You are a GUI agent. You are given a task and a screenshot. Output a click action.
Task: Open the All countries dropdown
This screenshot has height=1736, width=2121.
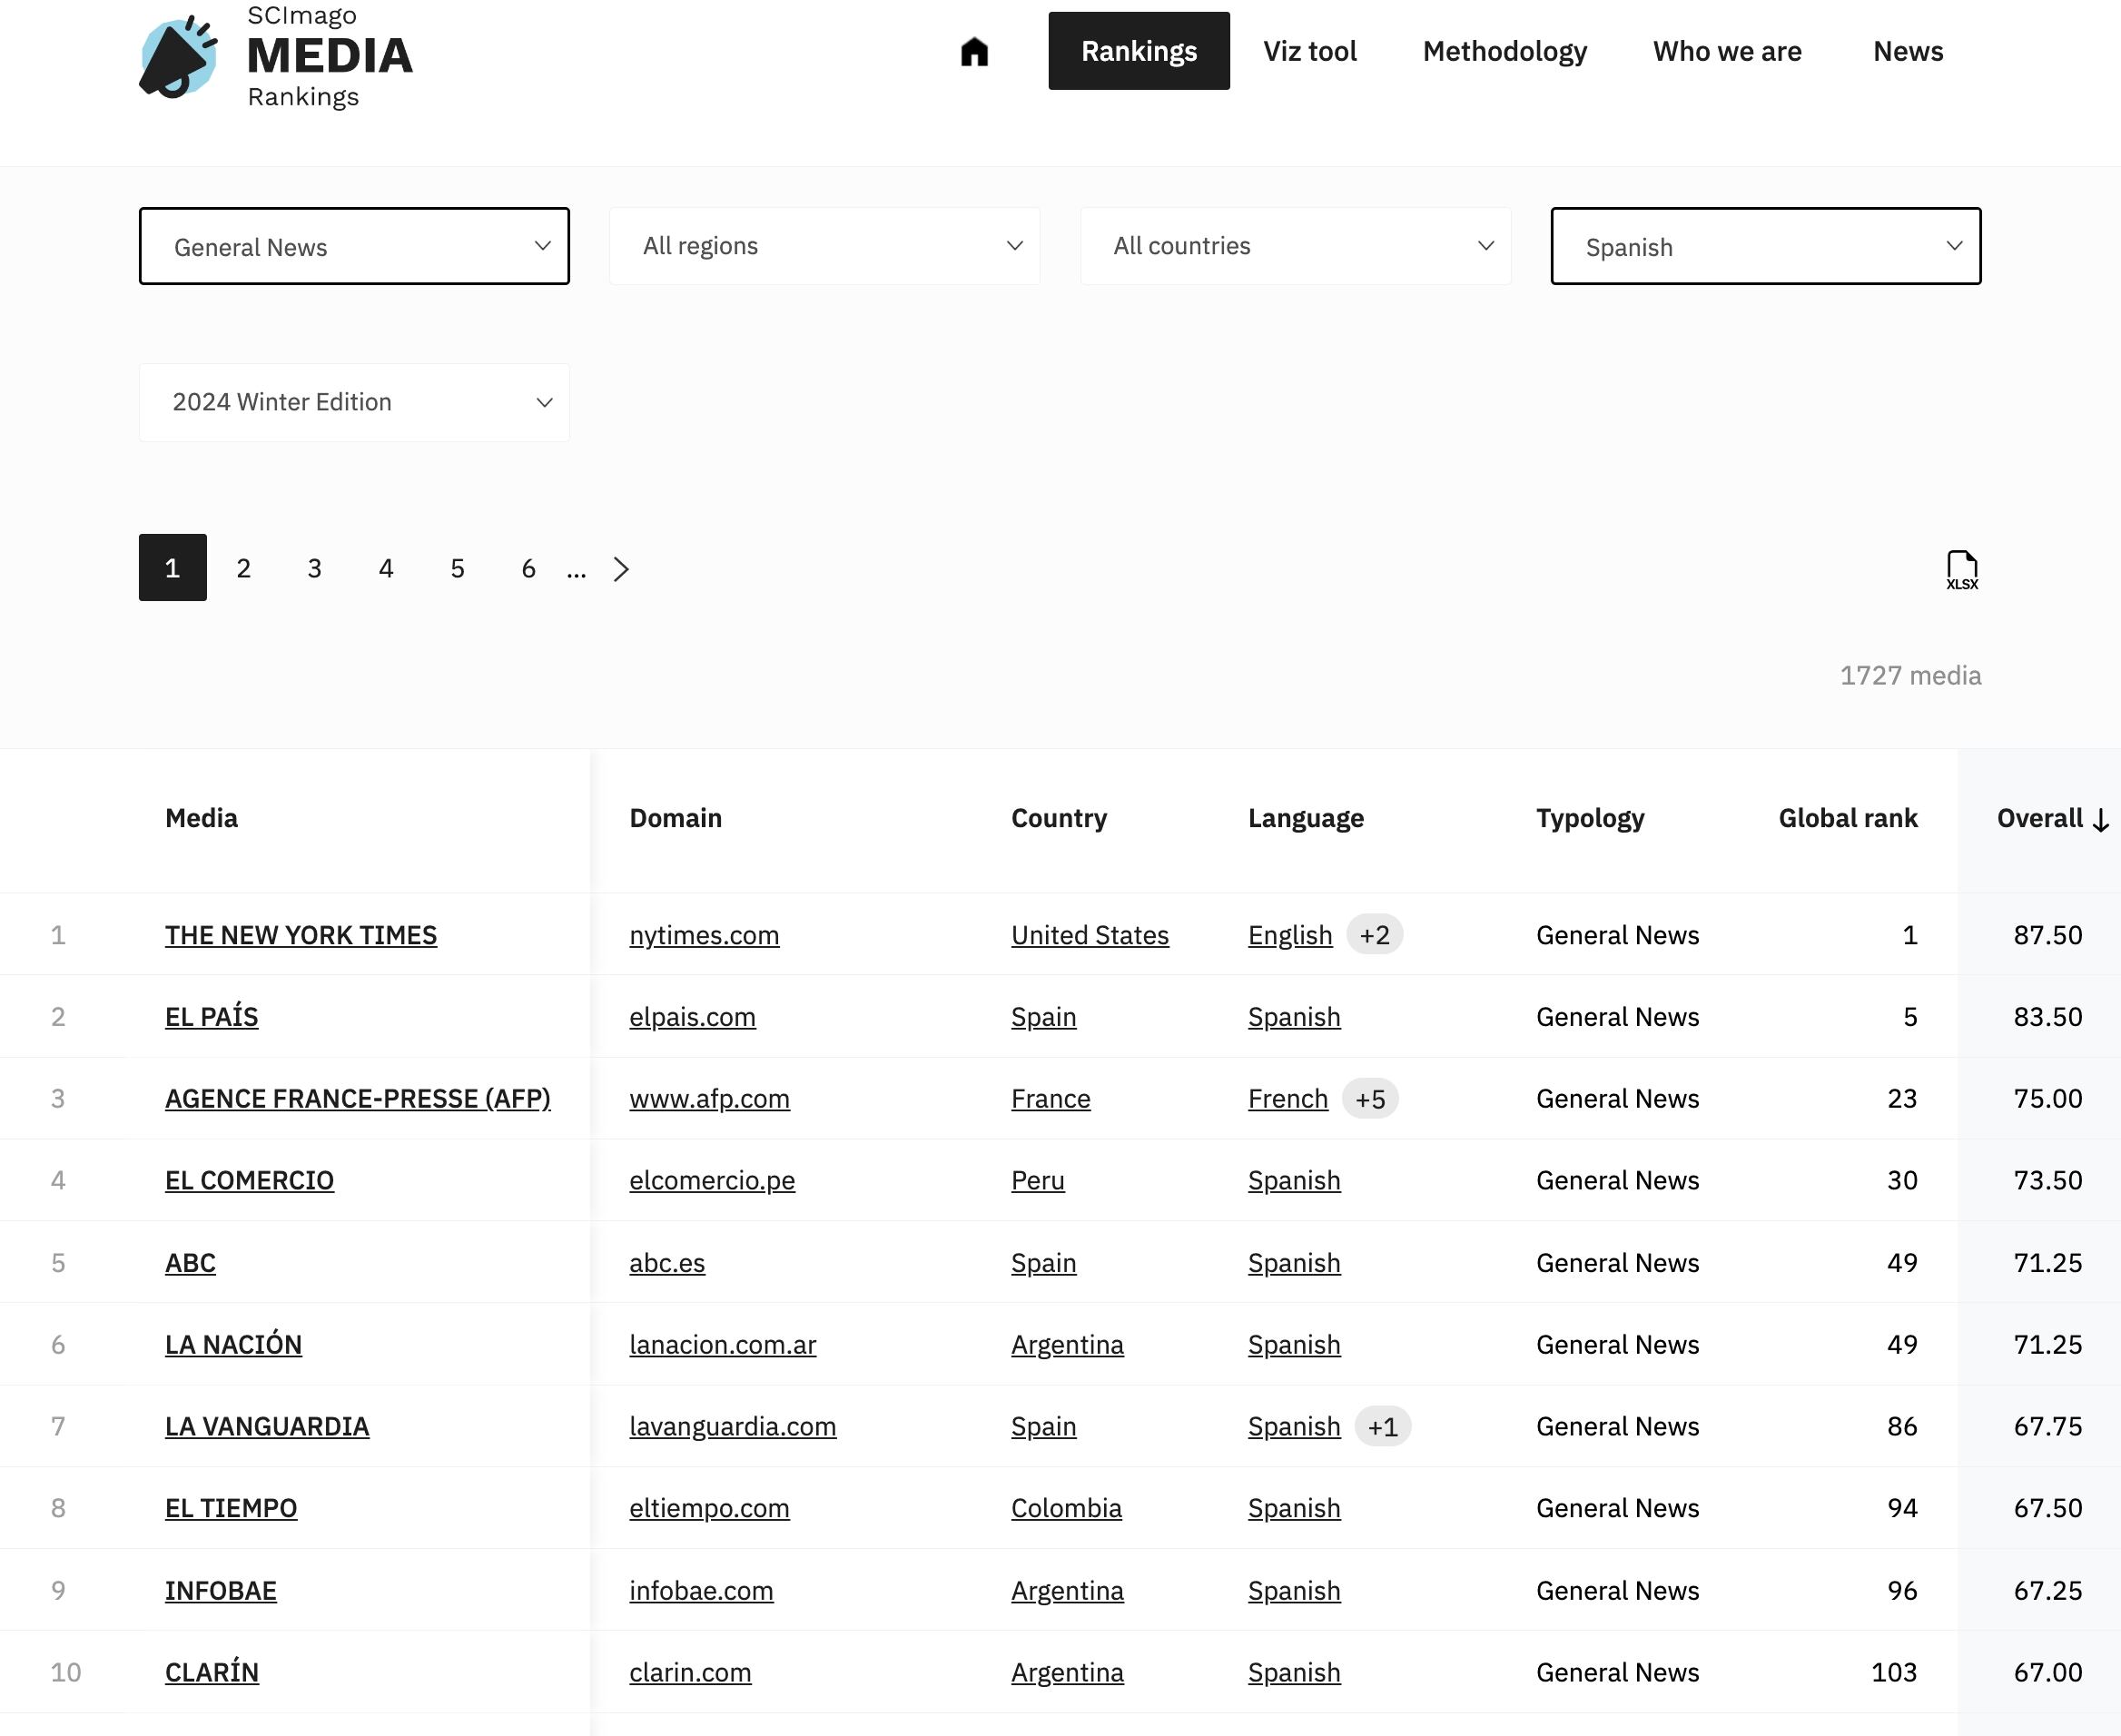click(x=1295, y=246)
